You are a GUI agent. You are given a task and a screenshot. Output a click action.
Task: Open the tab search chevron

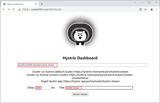[x=135, y=2]
